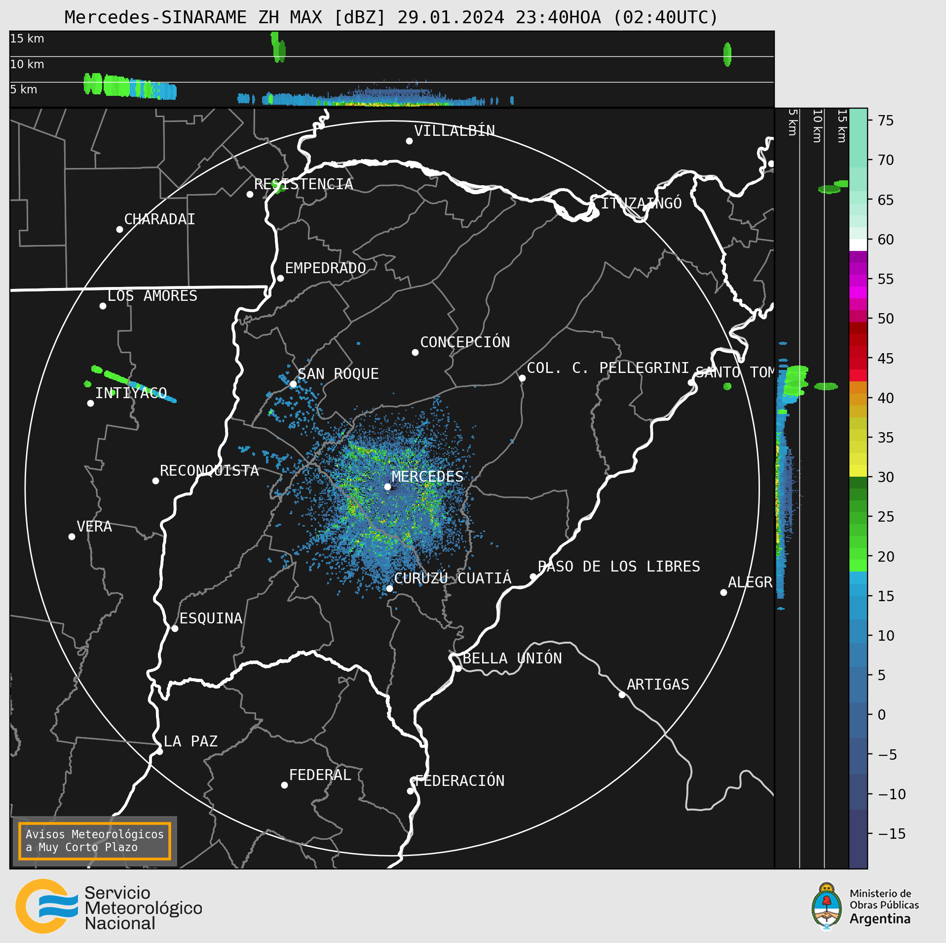This screenshot has width=946, height=943.
Task: Click the 15 km label in top cross-section
Action: click(x=27, y=39)
